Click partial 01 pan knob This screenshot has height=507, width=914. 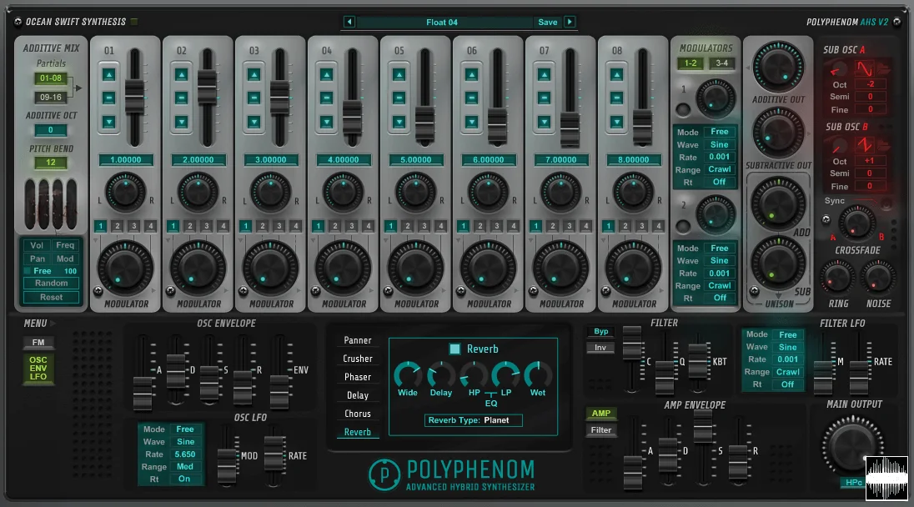point(125,193)
